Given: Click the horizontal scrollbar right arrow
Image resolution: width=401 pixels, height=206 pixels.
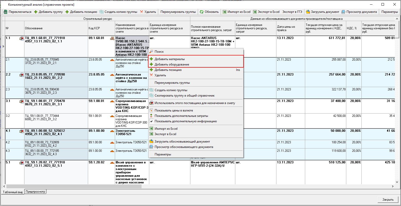Looking at the screenshot, I should click(x=393, y=186).
